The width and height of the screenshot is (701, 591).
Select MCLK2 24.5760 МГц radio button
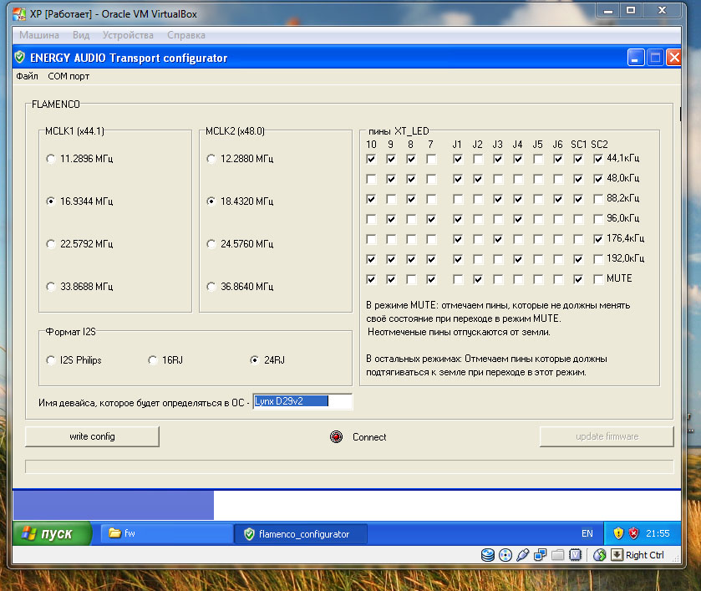point(211,244)
